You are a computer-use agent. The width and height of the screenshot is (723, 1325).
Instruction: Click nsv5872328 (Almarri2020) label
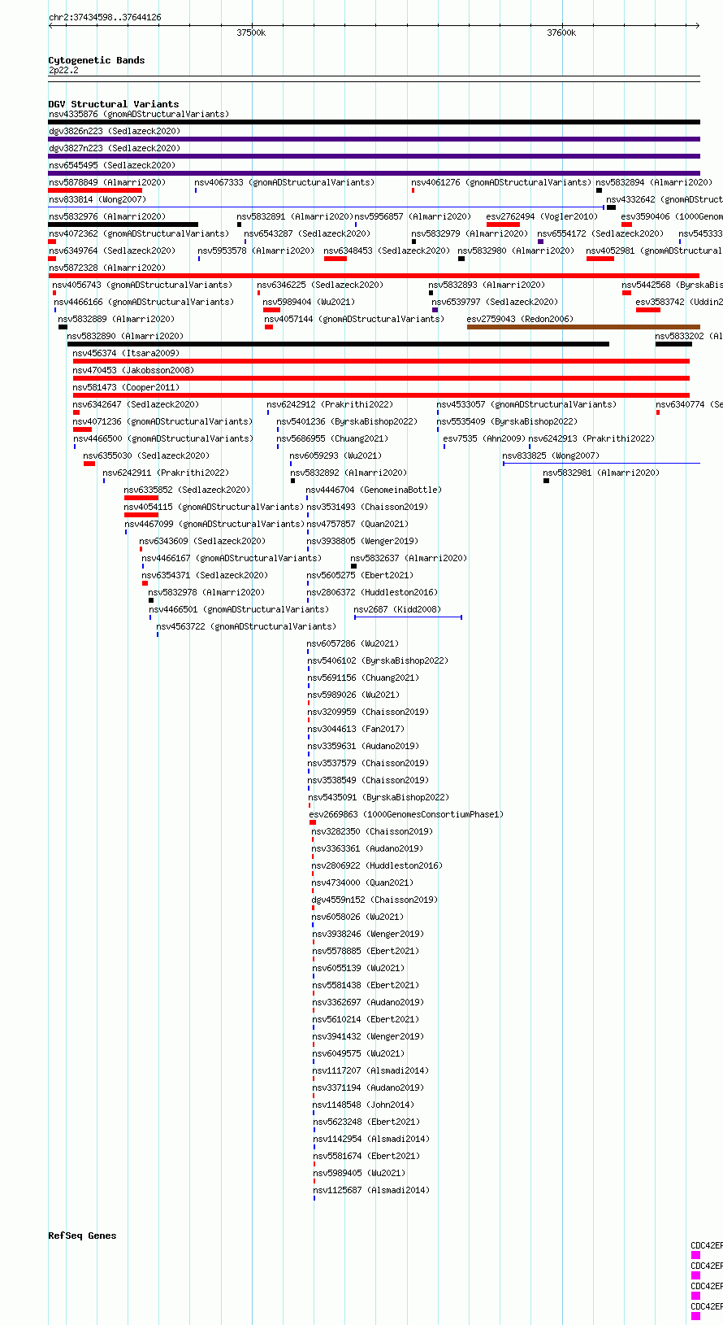pos(107,268)
